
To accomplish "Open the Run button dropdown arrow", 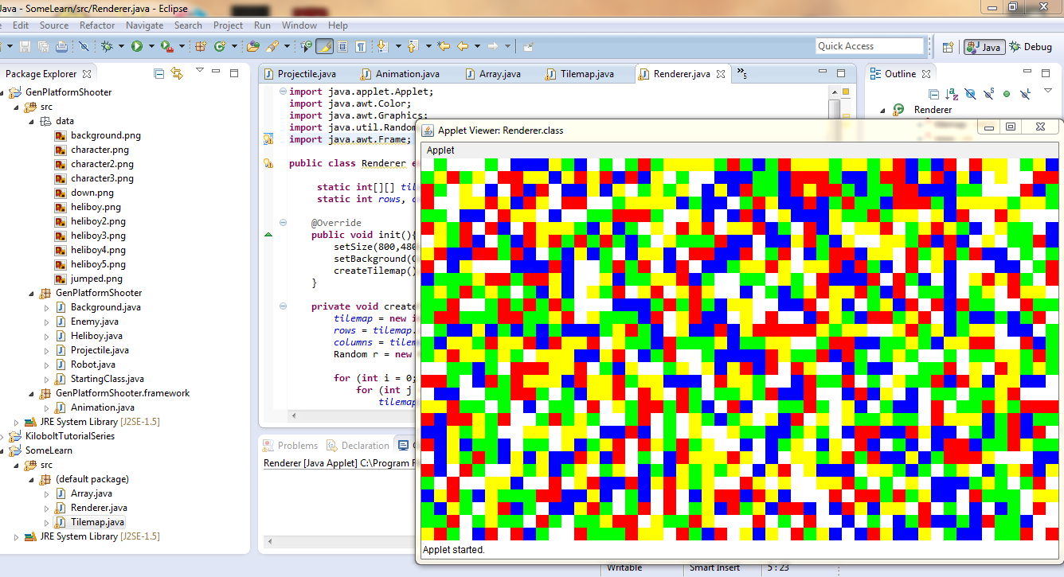I will pyautogui.click(x=151, y=46).
